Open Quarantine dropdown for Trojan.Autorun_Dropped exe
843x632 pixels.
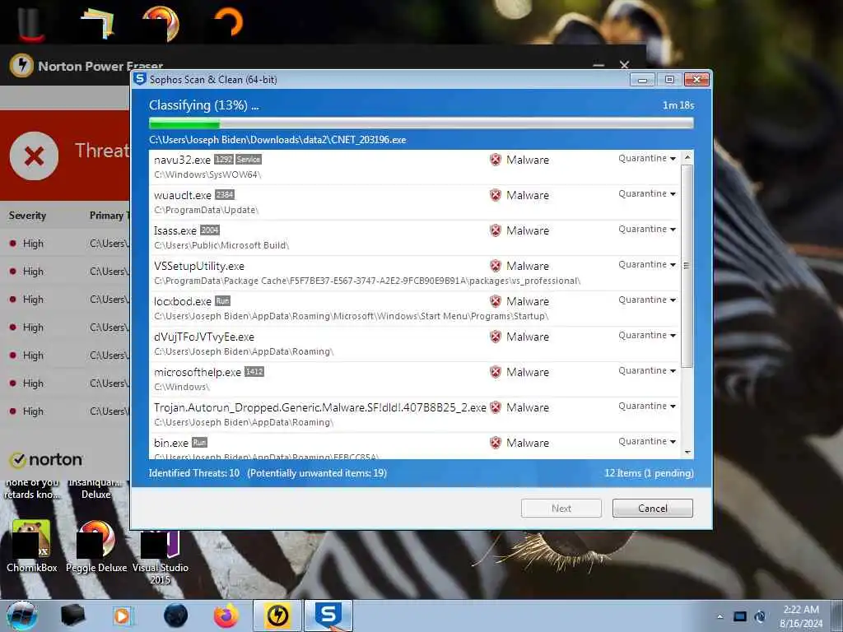pos(647,407)
